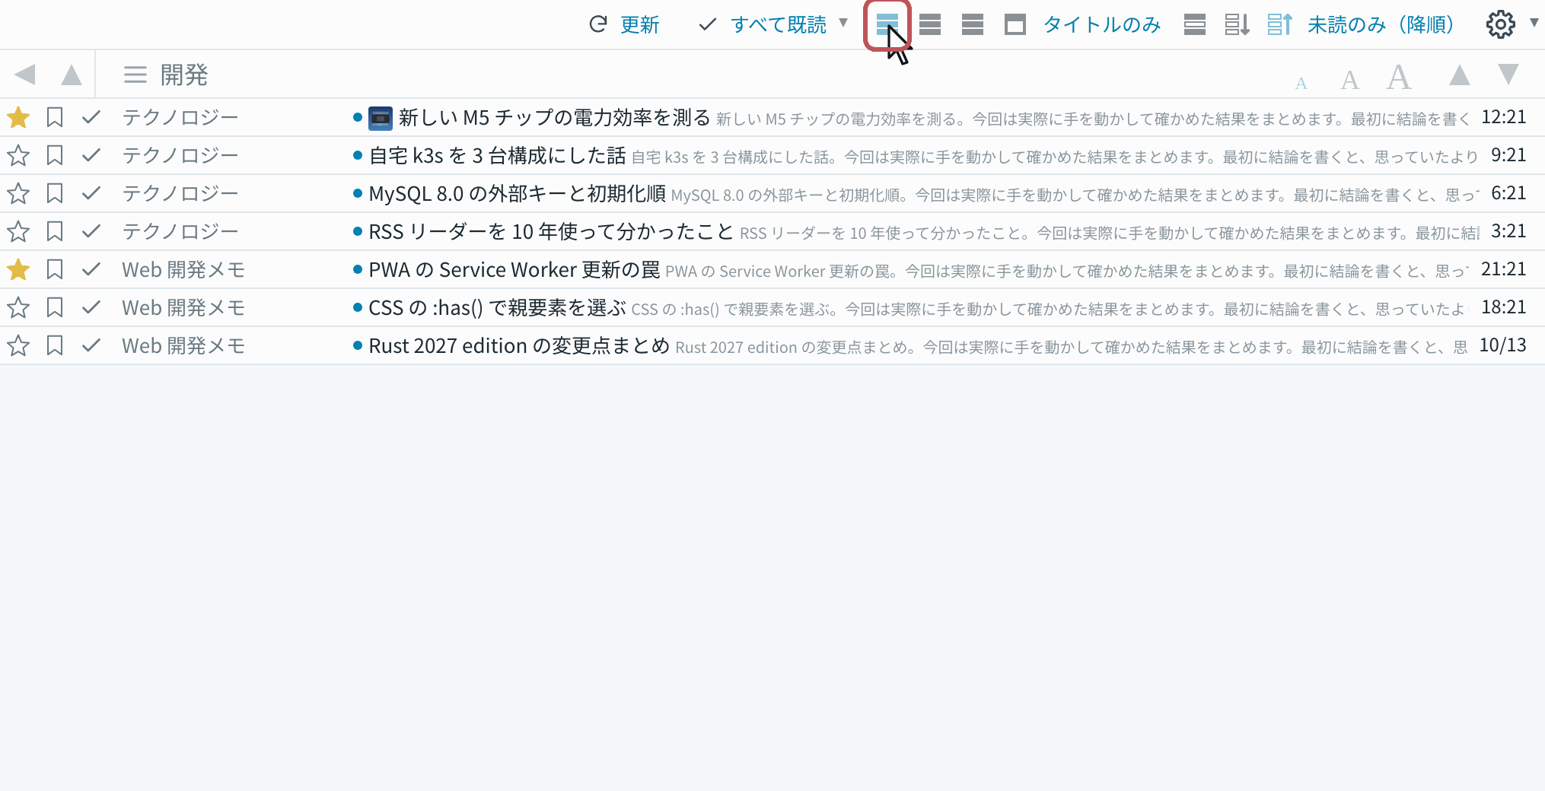Unstar the PWA の Service Worker article

pyautogui.click(x=18, y=269)
